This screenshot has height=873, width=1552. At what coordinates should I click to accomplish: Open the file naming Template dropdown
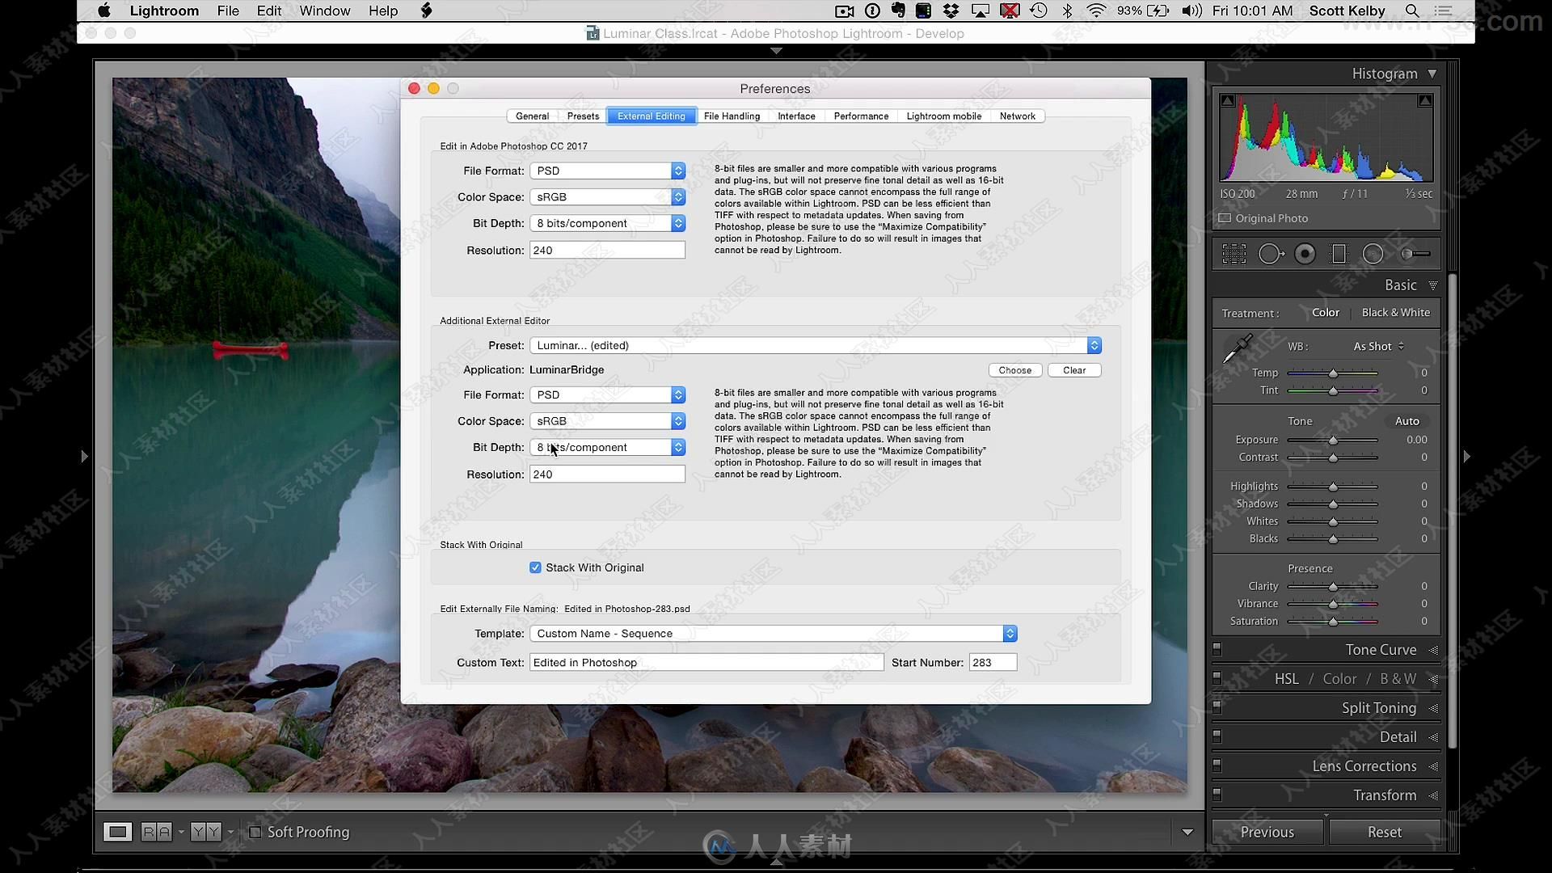(774, 633)
